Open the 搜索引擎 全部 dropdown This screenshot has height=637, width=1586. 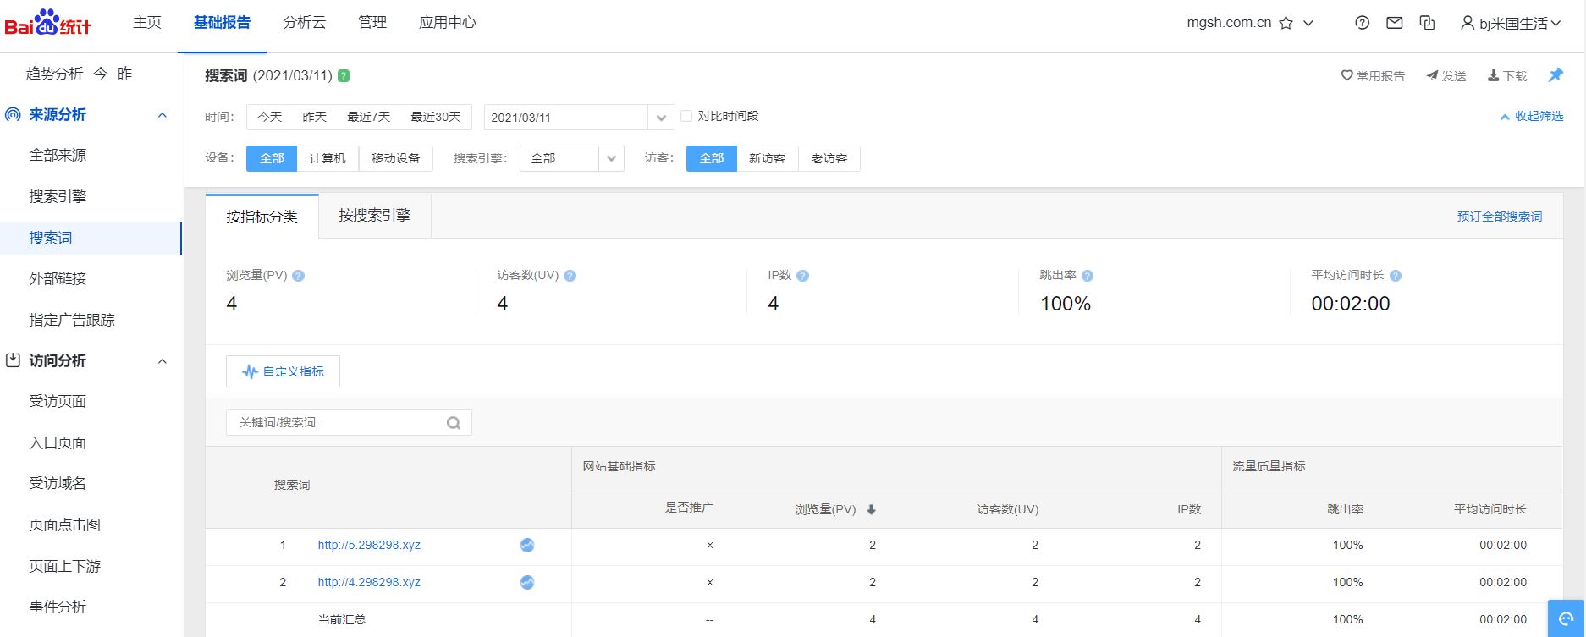(611, 158)
